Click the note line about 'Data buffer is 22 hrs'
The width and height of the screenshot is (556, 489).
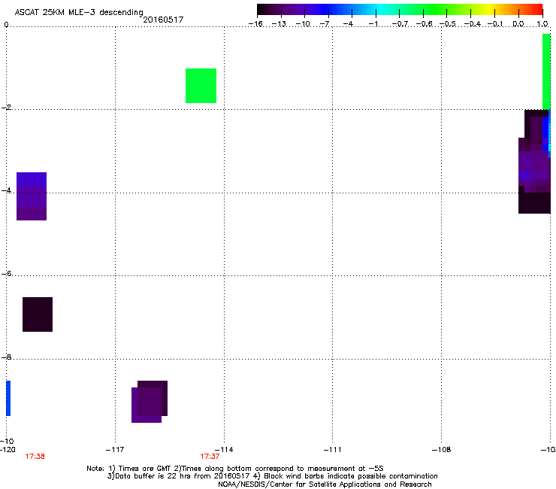point(272,476)
